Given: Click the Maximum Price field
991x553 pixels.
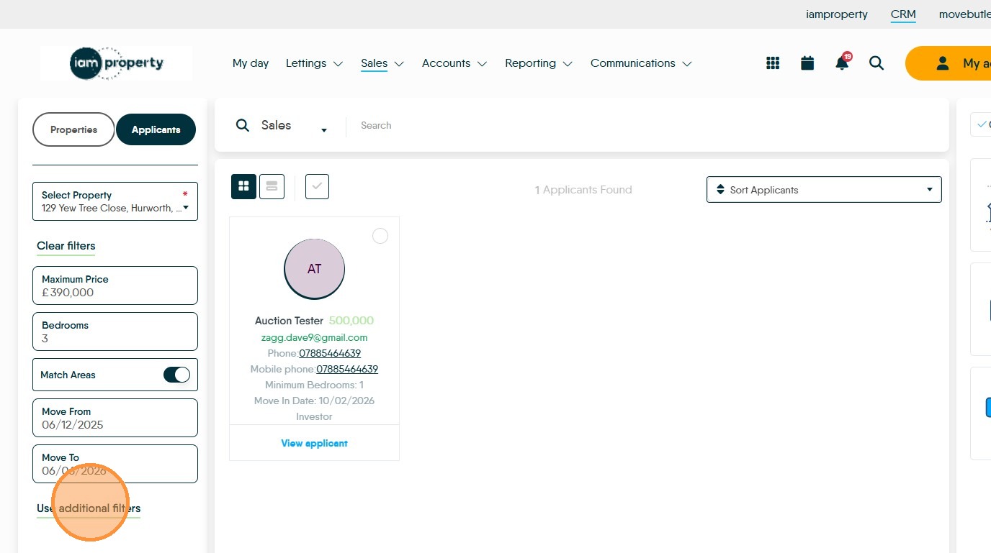Looking at the screenshot, I should tap(115, 285).
